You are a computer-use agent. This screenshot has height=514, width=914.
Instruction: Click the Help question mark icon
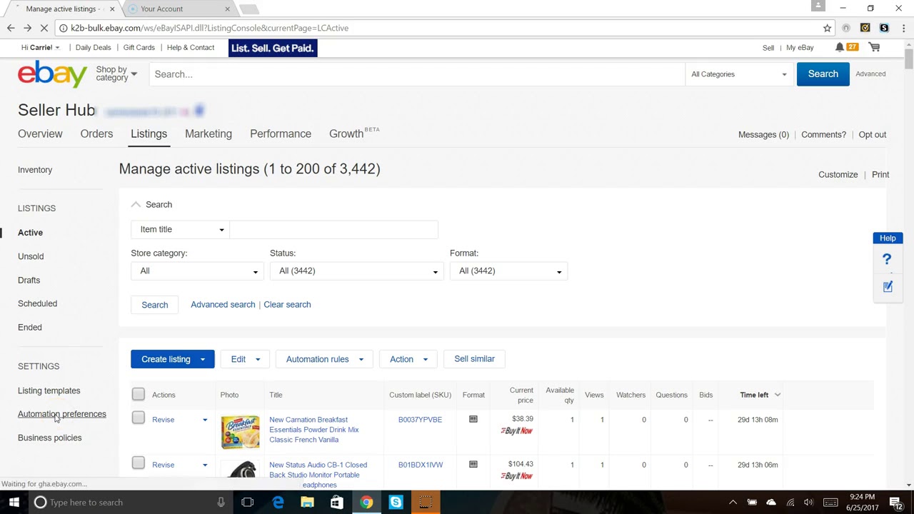click(x=887, y=259)
